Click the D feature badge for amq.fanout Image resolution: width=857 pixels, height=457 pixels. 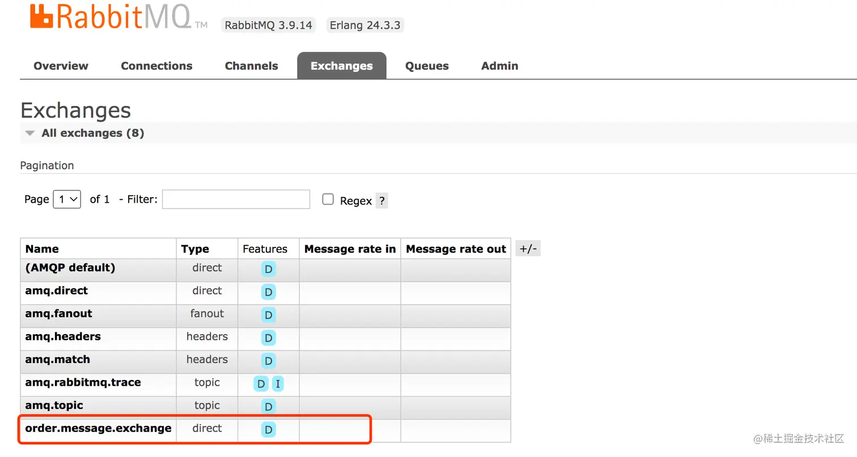[269, 315]
